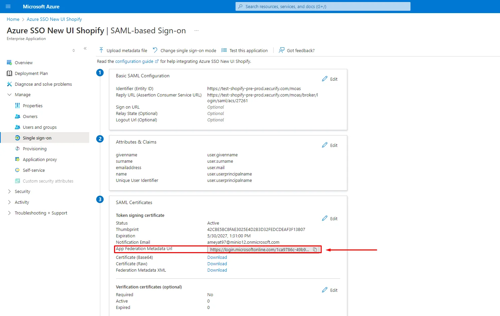500x316 pixels.
Task: Click the search magnifier icon
Action: click(240, 6)
